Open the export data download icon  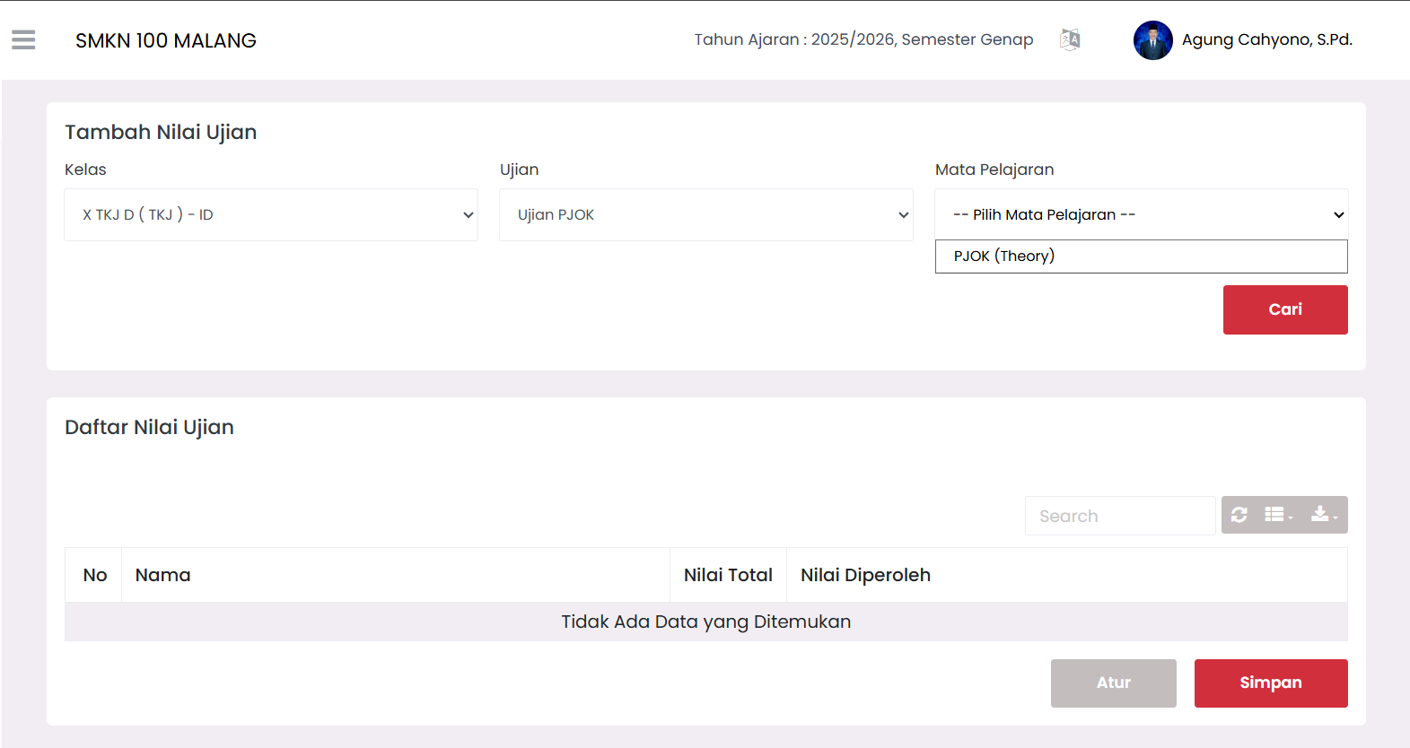click(1323, 515)
